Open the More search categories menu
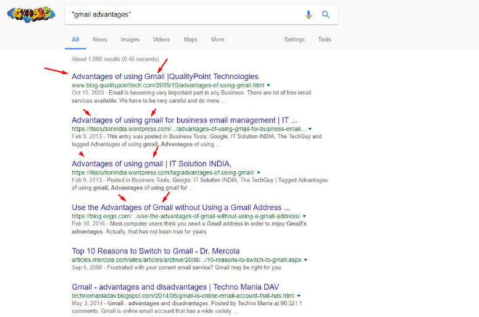Image resolution: width=479 pixels, height=317 pixels. [218, 40]
